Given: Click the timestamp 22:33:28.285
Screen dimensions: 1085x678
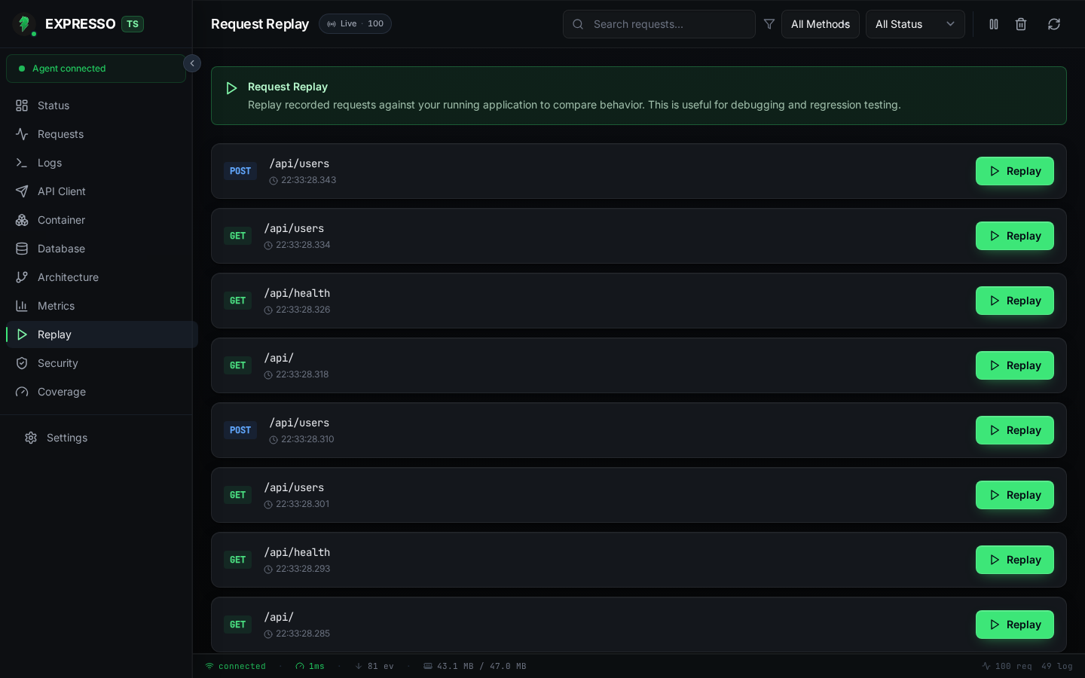Looking at the screenshot, I should coord(303,634).
